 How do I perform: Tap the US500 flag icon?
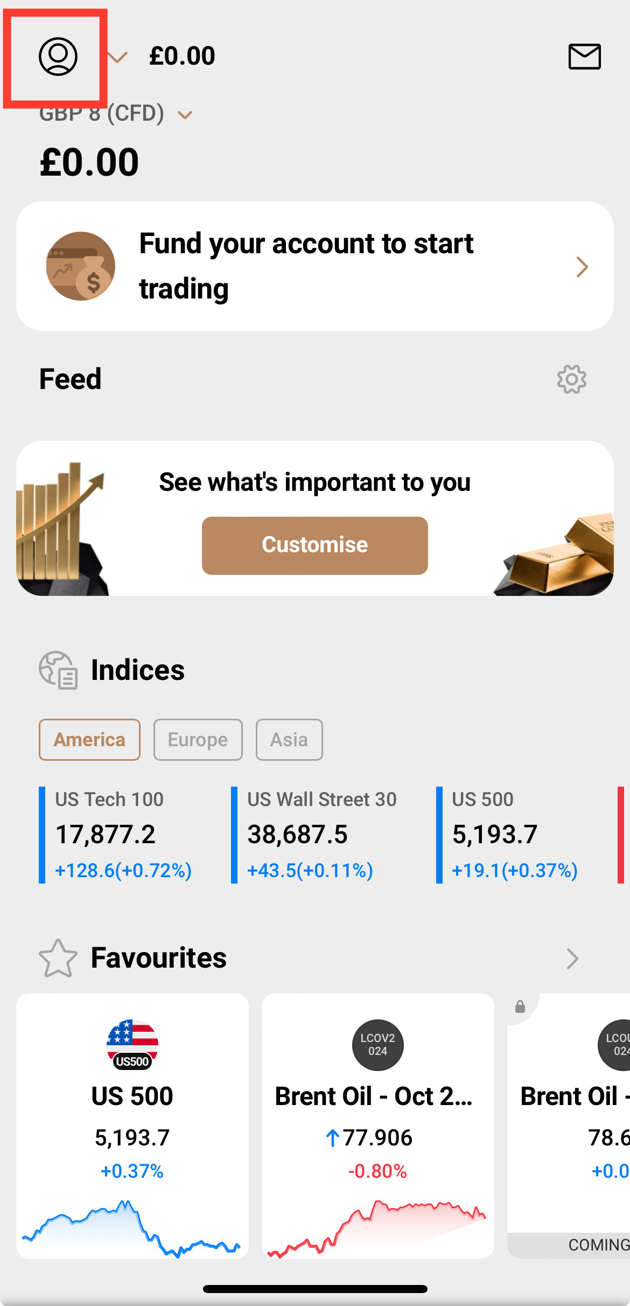point(132,1044)
